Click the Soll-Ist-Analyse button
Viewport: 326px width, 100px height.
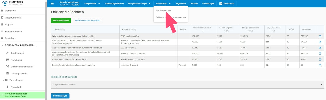pyautogui.click(x=60, y=96)
